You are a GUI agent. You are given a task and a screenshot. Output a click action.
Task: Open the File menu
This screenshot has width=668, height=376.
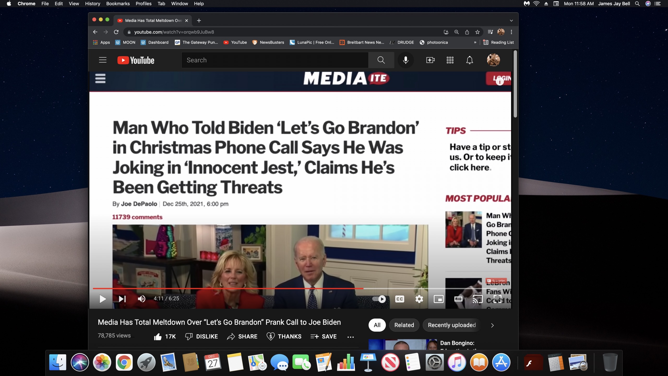(45, 4)
